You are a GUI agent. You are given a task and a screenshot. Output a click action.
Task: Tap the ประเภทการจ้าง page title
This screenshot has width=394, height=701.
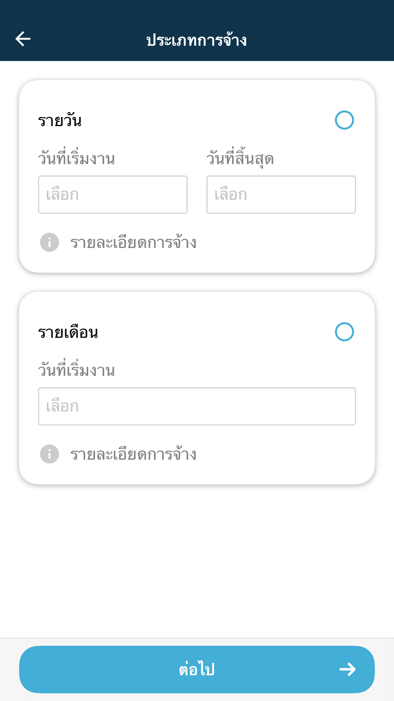pyautogui.click(x=197, y=40)
